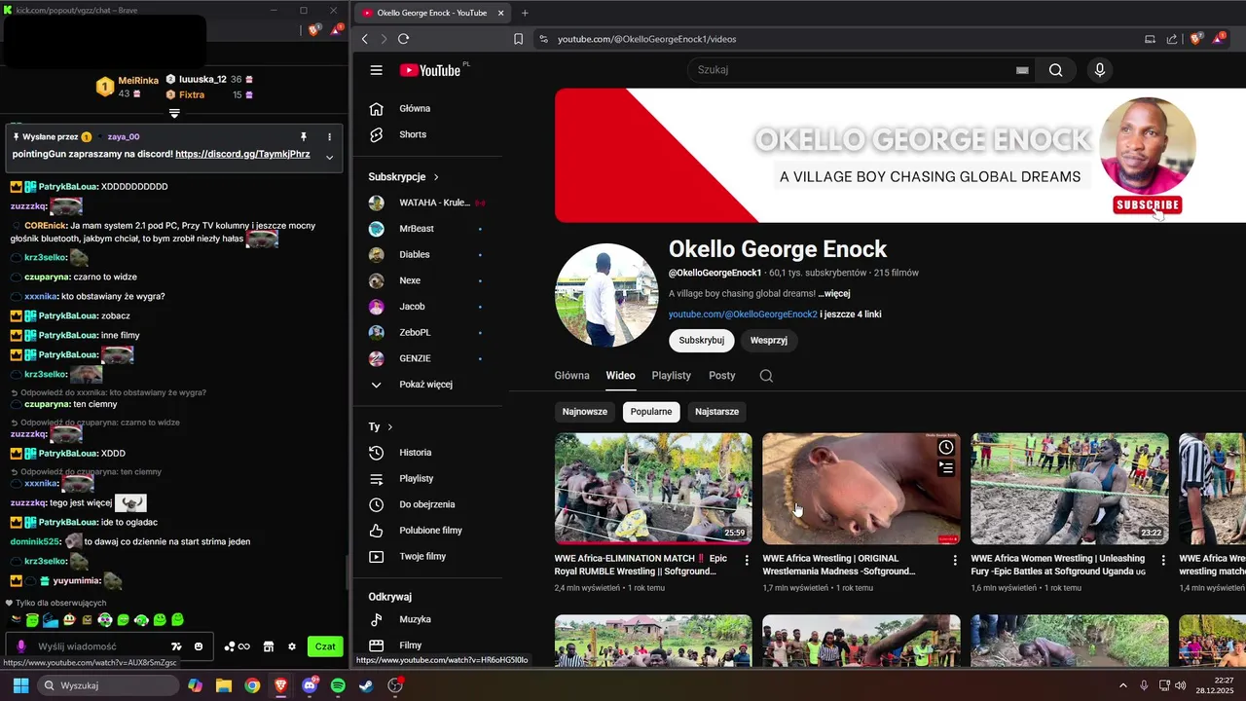Click the YouTube search magnifier button

click(x=1056, y=70)
